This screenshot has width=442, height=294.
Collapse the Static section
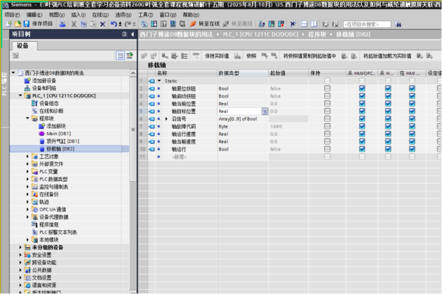(x=159, y=81)
